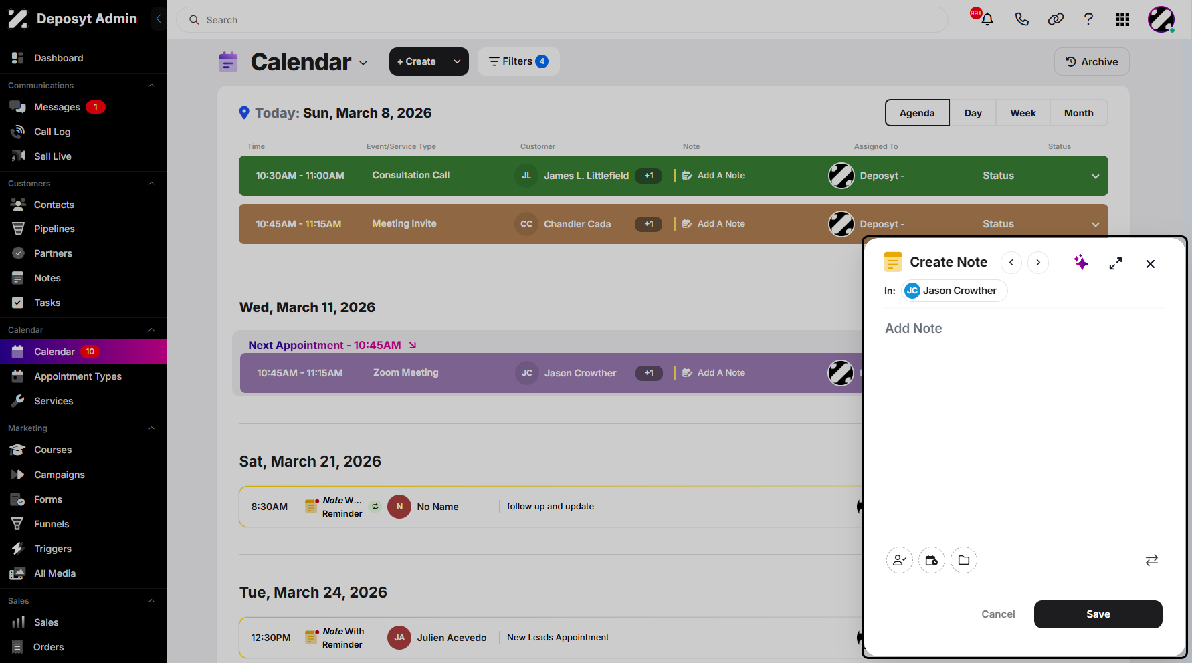Click the Add Note text area

point(1023,428)
